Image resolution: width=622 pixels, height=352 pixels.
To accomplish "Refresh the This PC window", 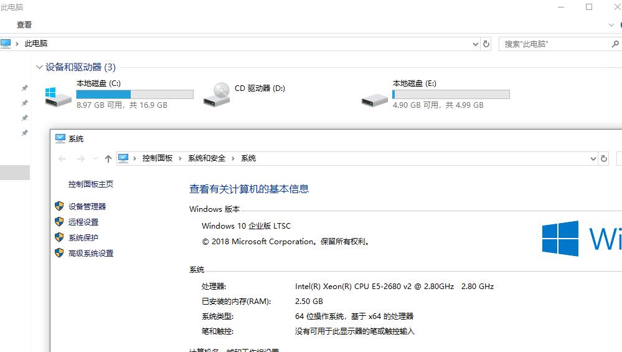I will tap(486, 44).
